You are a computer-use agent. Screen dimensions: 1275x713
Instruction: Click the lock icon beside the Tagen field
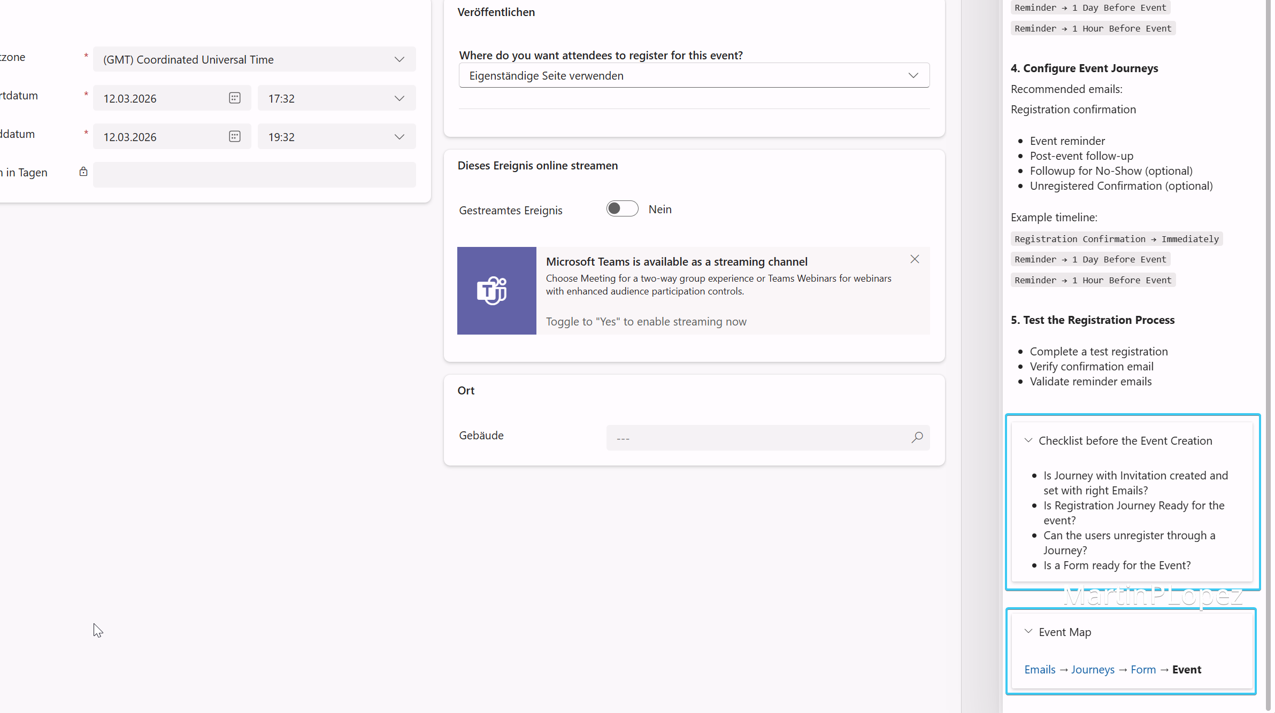83,172
